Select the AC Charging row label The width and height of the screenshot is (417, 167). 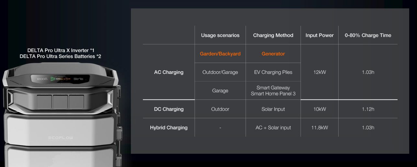coord(168,72)
